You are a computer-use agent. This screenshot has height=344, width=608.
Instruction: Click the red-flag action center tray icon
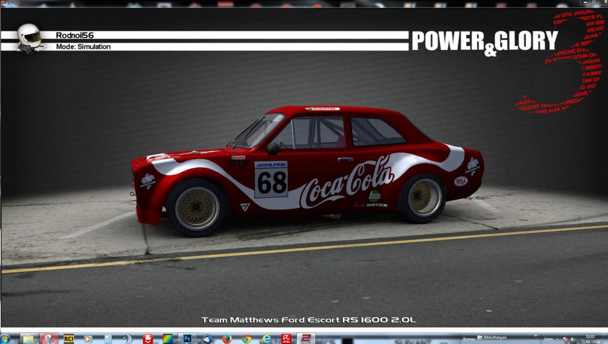pos(565,339)
